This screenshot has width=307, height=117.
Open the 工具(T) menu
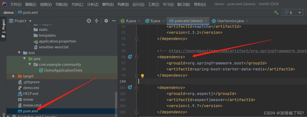[x=153, y=4]
